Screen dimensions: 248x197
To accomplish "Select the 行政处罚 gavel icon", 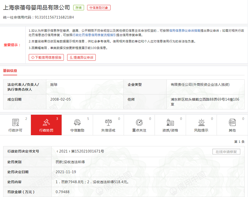I will tap(46, 122).
